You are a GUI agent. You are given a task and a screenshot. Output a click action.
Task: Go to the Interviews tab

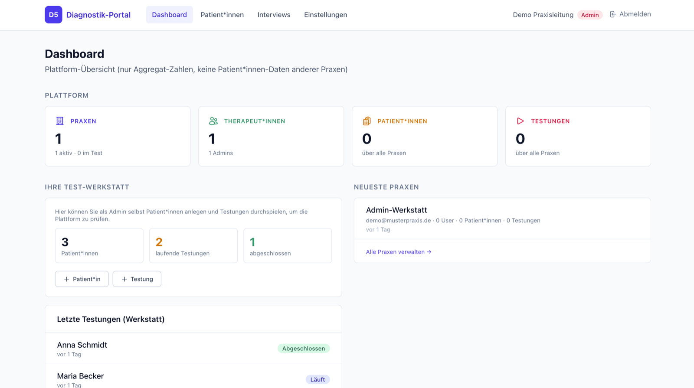(x=274, y=15)
